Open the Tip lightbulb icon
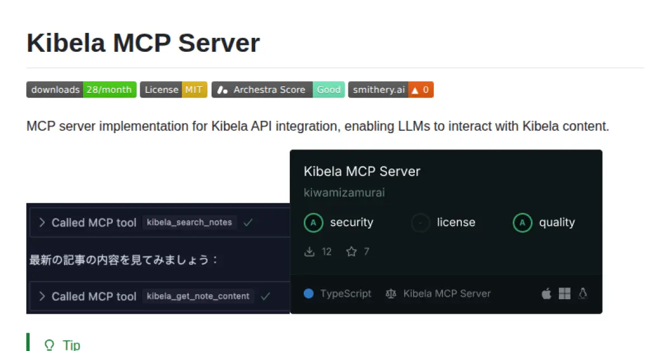Screen dimensions: 670x351 coord(49,344)
